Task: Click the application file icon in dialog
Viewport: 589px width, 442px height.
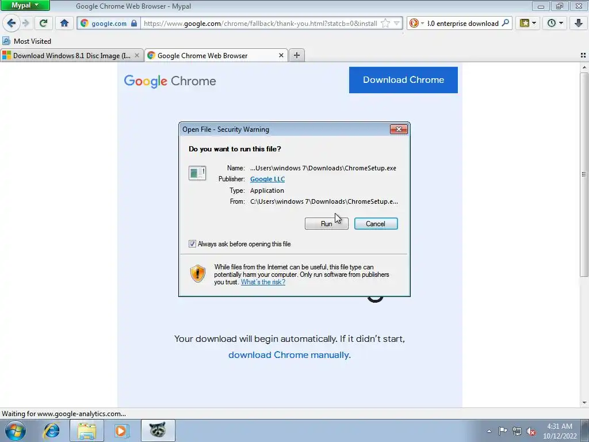Action: click(197, 173)
